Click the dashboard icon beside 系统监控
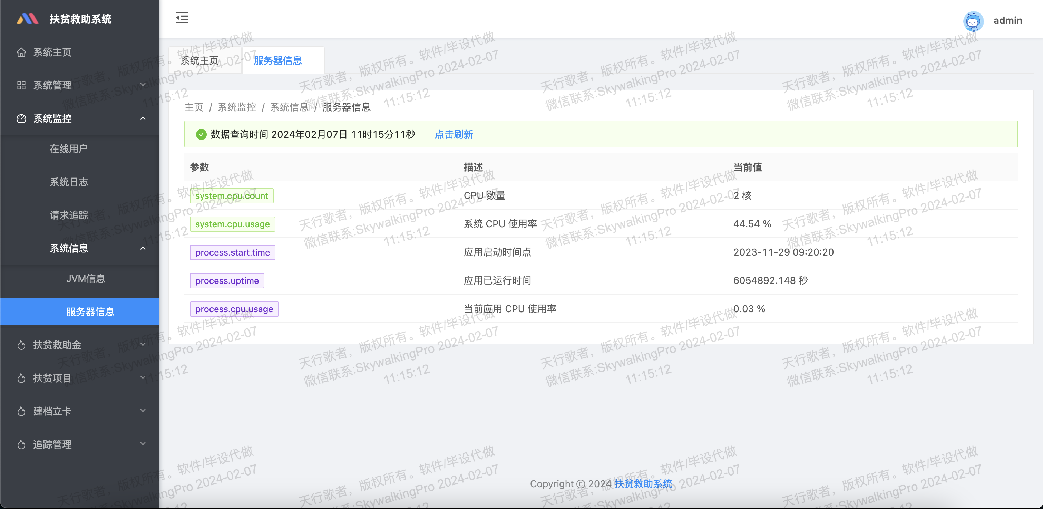 (21, 119)
